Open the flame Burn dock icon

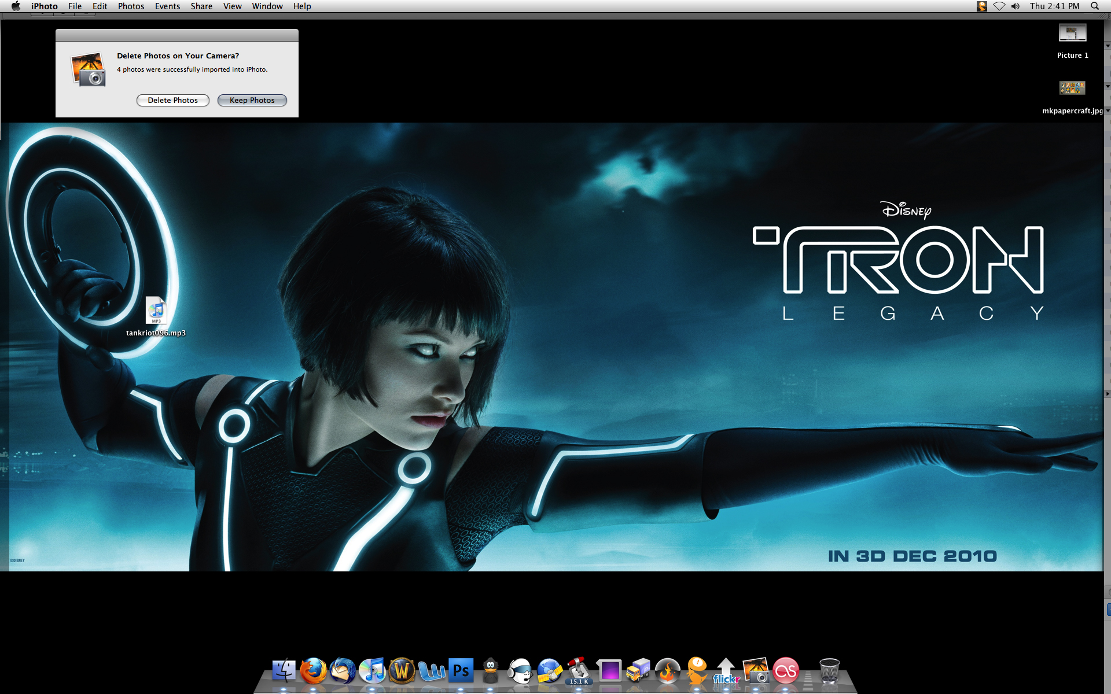tap(668, 671)
